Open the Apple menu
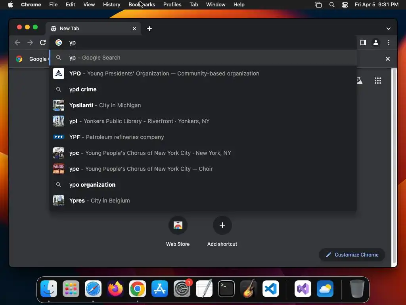Image resolution: width=406 pixels, height=305 pixels. tap(10, 5)
